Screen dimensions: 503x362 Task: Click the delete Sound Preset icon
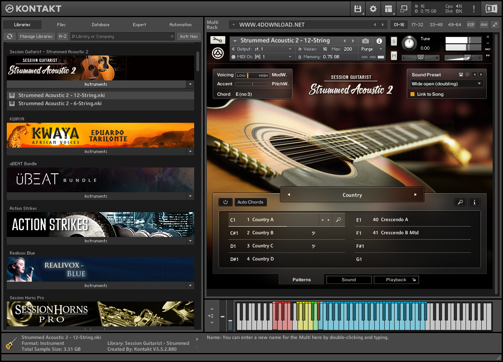pos(467,74)
